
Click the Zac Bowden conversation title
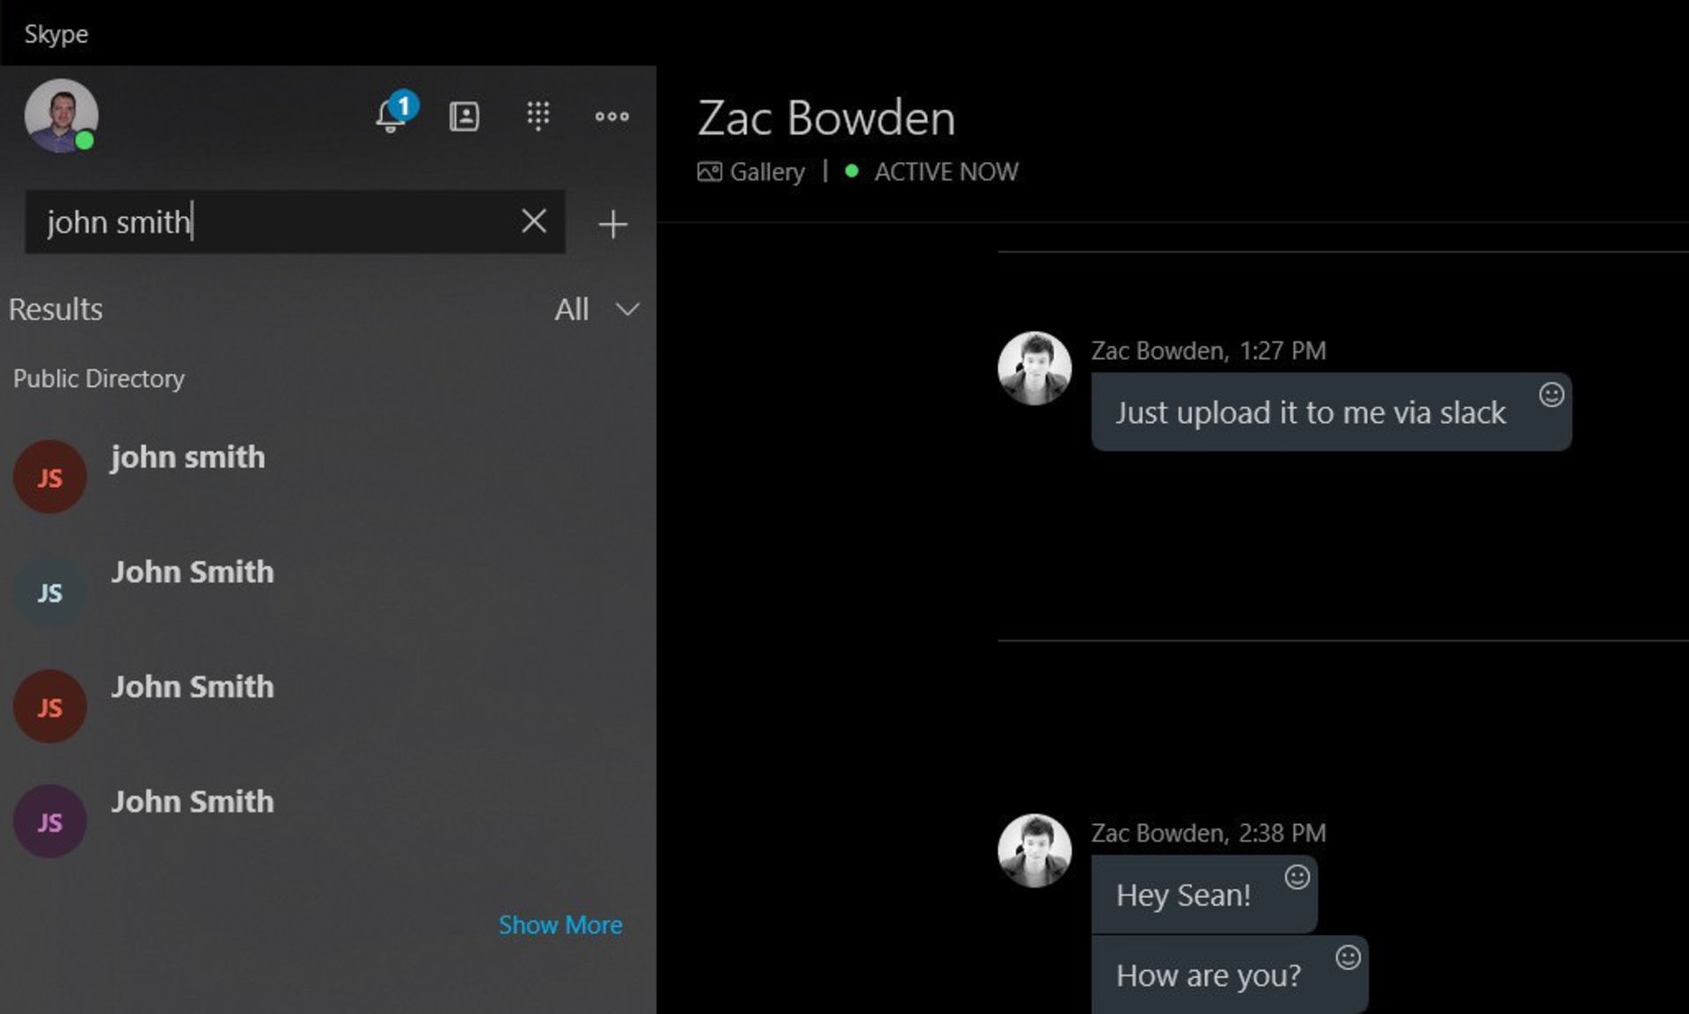click(x=826, y=118)
